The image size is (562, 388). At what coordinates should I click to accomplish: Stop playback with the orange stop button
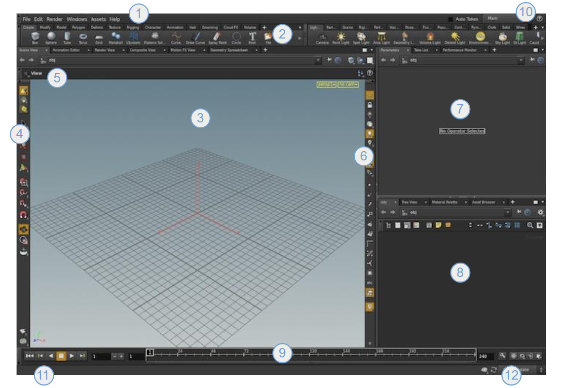click(x=61, y=356)
